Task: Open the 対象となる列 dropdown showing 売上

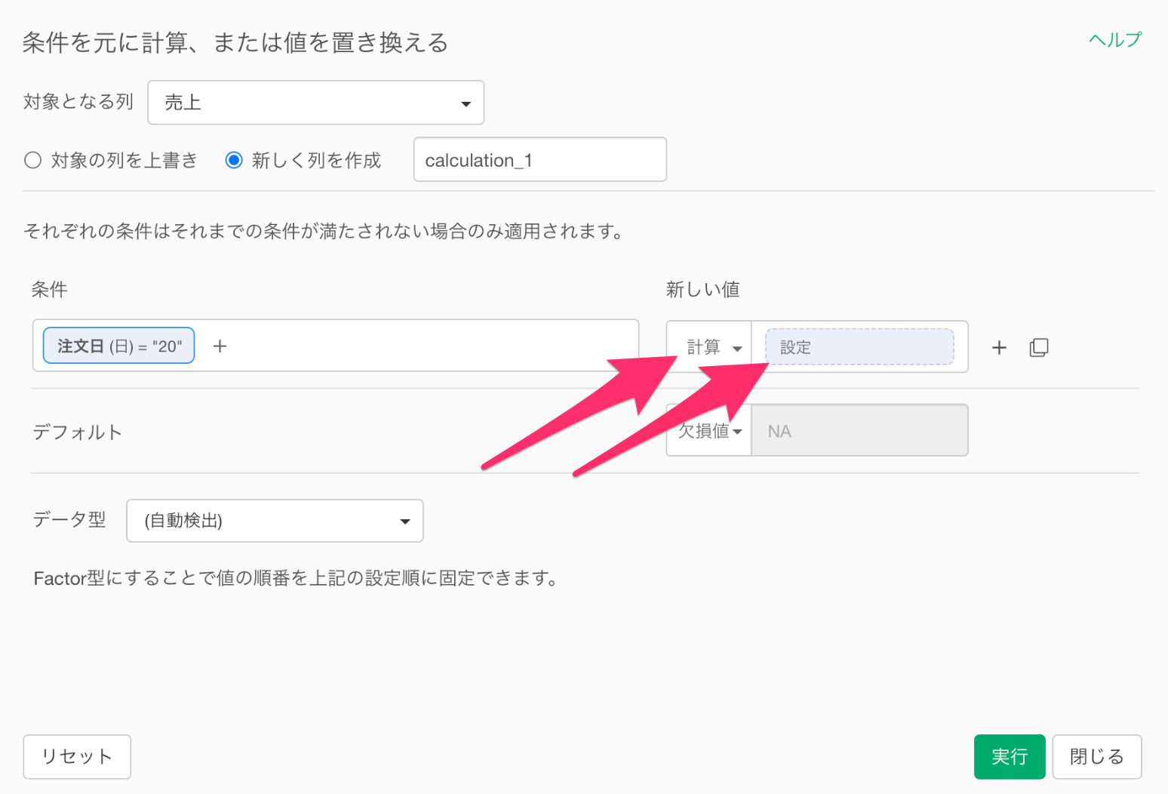Action: click(x=315, y=103)
